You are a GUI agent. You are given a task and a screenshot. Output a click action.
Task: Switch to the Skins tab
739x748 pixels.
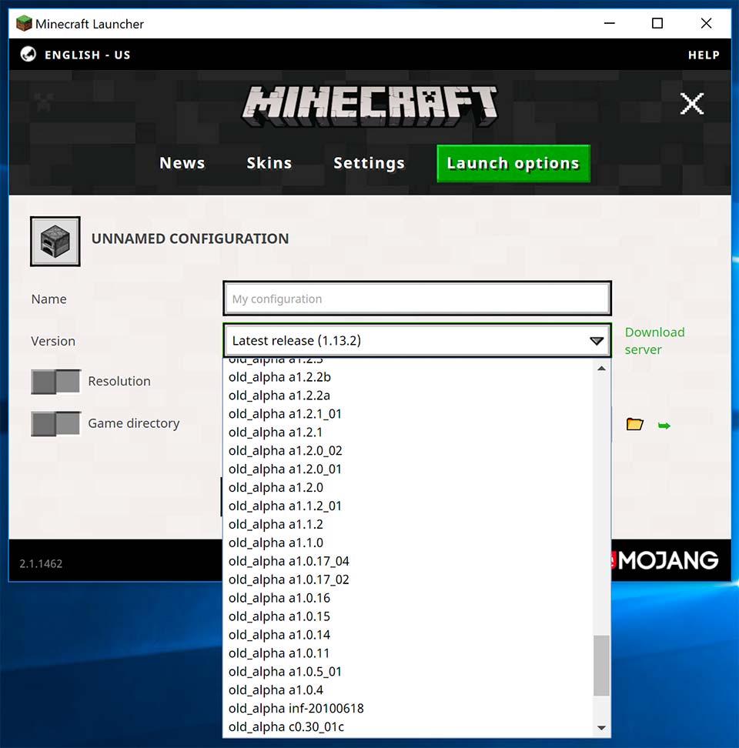269,163
